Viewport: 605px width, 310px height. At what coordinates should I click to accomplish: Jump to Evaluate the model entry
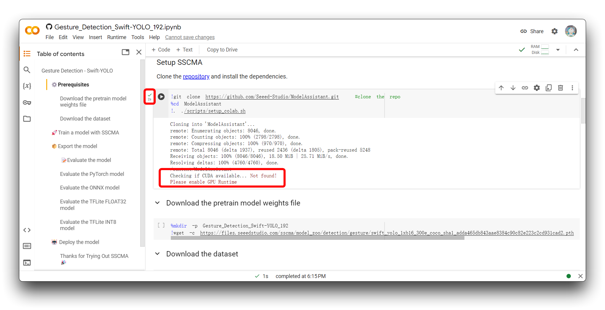86,160
